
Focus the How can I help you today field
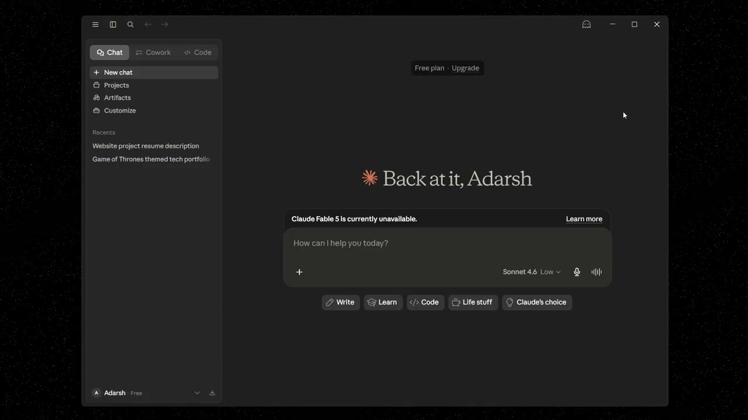pos(447,243)
